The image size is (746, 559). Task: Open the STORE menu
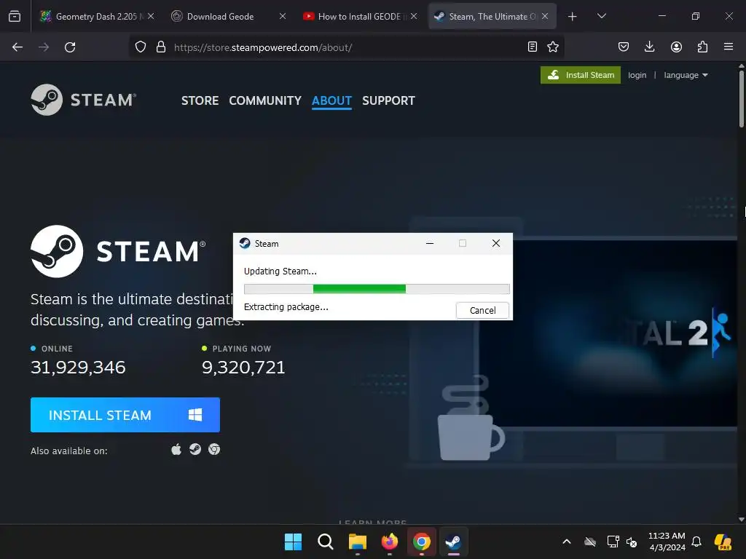[x=200, y=100]
